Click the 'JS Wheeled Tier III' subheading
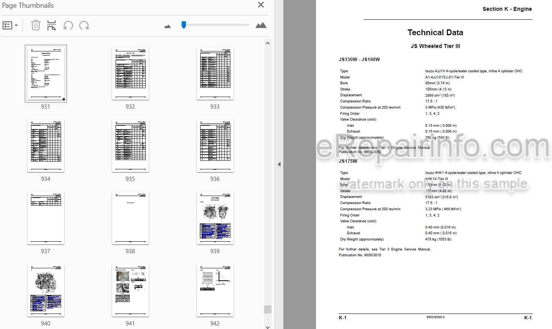 point(435,46)
